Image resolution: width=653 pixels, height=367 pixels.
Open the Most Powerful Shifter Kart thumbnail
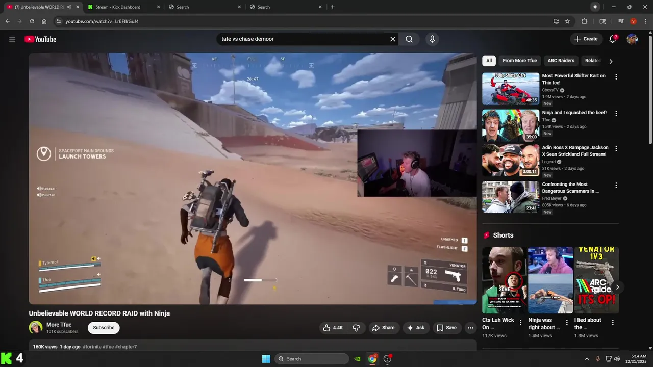point(511,89)
